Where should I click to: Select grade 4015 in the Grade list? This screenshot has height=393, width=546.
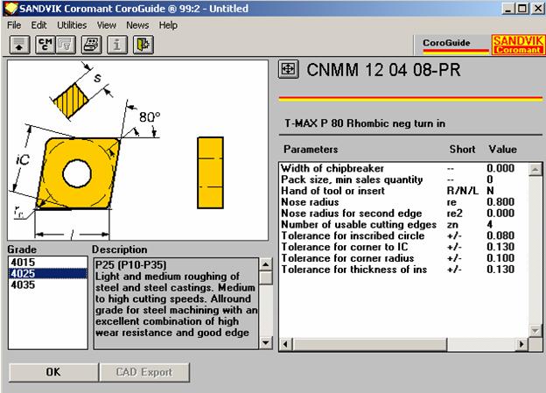pos(48,263)
